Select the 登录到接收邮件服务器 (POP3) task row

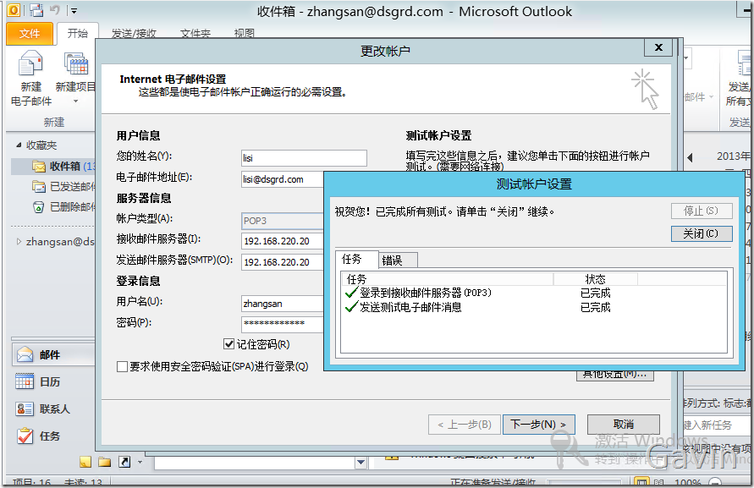pos(534,293)
